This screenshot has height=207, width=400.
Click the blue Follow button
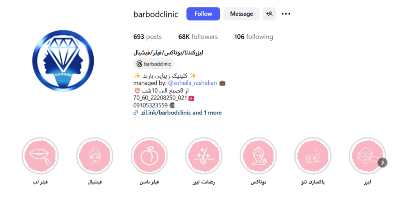pyautogui.click(x=203, y=14)
